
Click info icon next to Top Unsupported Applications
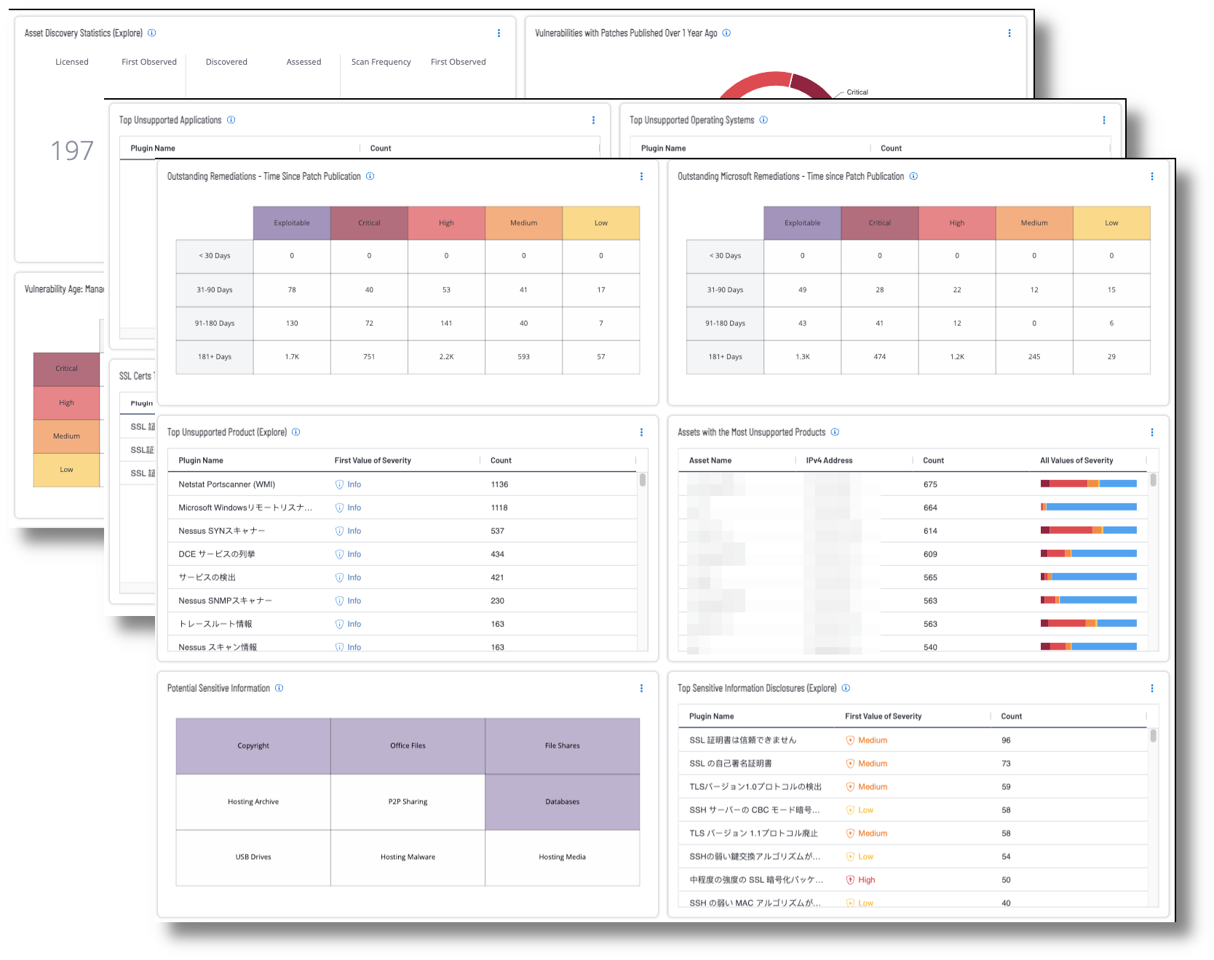point(231,120)
